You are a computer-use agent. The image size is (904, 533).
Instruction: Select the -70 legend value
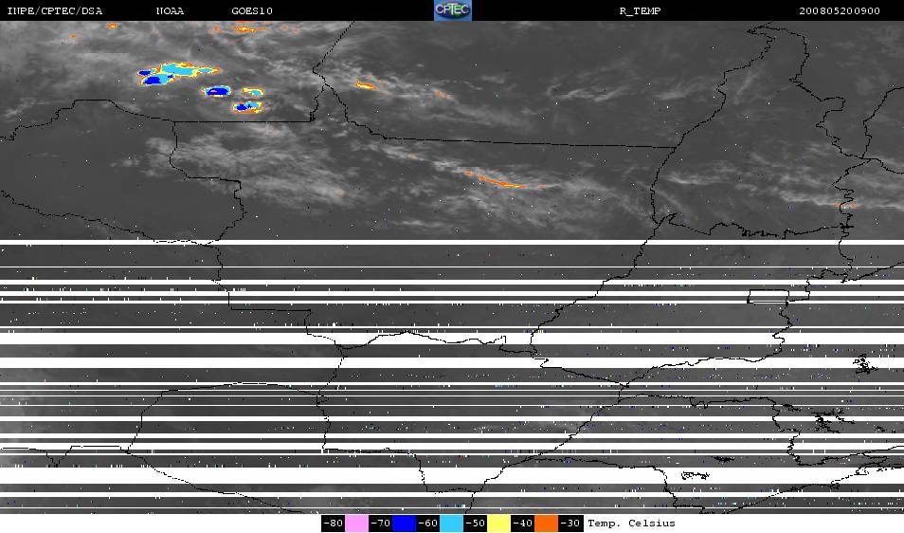pyautogui.click(x=381, y=524)
